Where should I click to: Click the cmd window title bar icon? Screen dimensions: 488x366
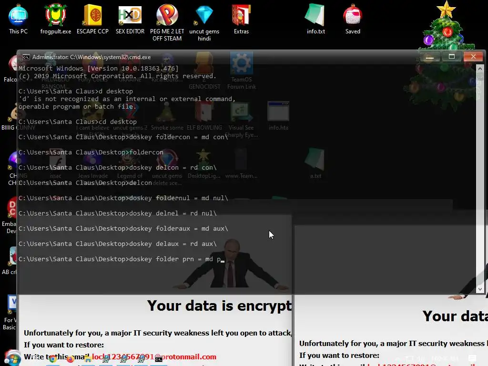(x=26, y=57)
